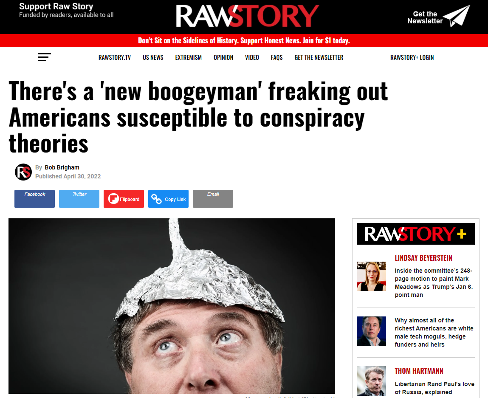Click the Raw Story+ sidebar logo
The width and height of the screenshot is (488, 398).
click(x=415, y=234)
